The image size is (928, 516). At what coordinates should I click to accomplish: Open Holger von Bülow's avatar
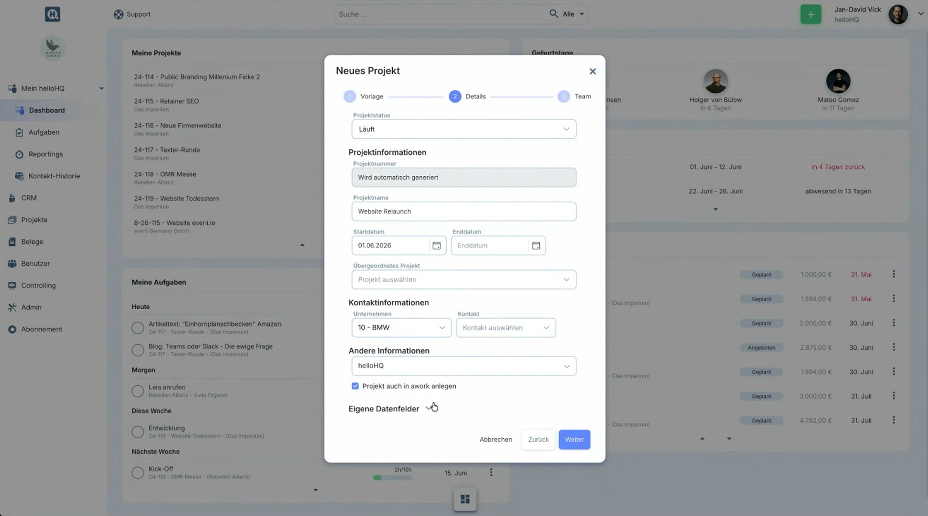click(x=715, y=81)
